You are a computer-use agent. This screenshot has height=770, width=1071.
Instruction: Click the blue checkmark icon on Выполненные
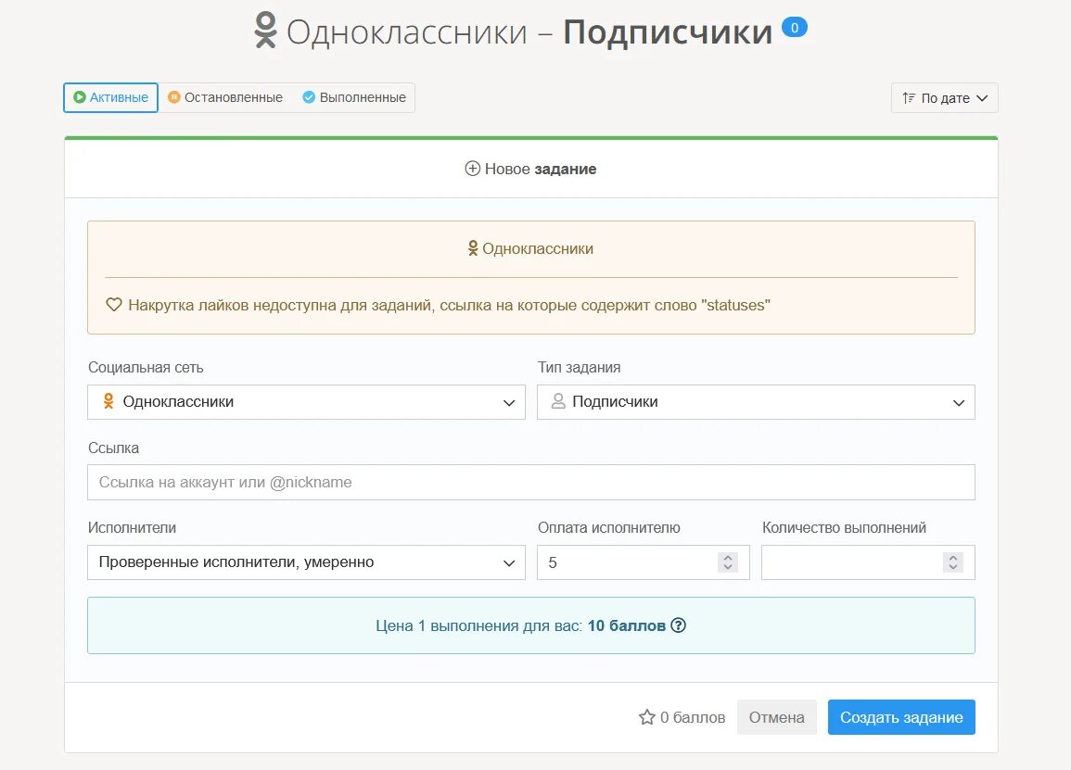coord(309,97)
